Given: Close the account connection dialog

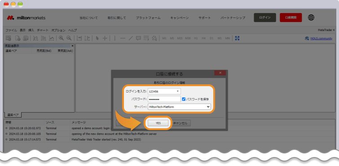Looking at the screenshot, I should point(220,73).
